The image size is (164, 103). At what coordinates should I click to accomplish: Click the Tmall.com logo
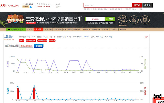point(9,5)
